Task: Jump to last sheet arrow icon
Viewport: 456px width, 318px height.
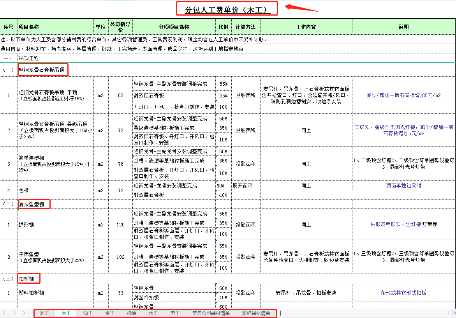Action: coord(24,313)
